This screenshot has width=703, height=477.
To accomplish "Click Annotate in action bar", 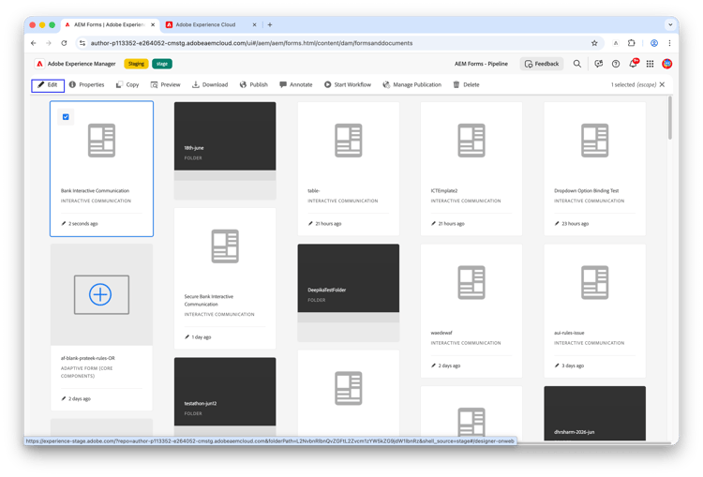I will (x=296, y=84).
